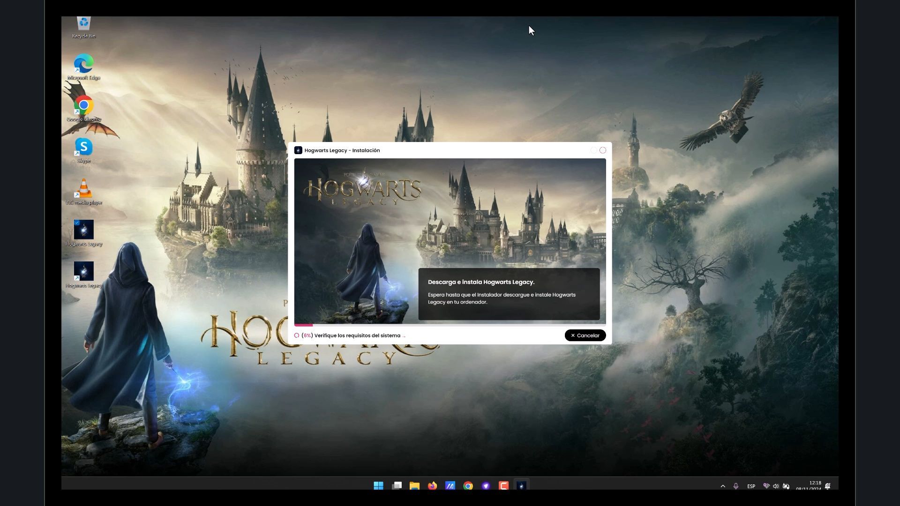Click the spinning loading indicator beside 6%
The image size is (900, 506).
click(x=297, y=335)
